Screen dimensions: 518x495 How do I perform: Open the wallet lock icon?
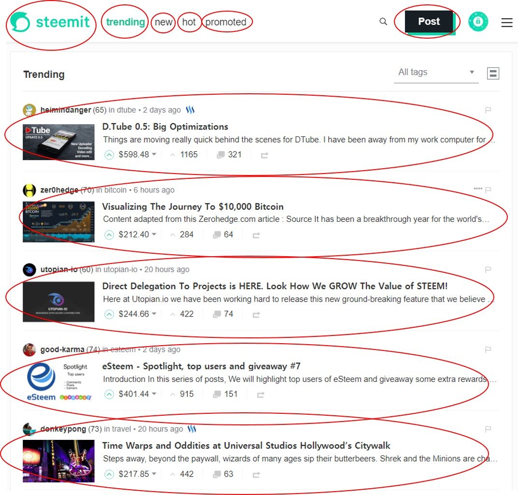(x=478, y=22)
